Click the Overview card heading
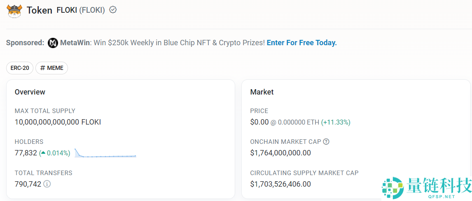This screenshot has width=472, height=201. (30, 92)
